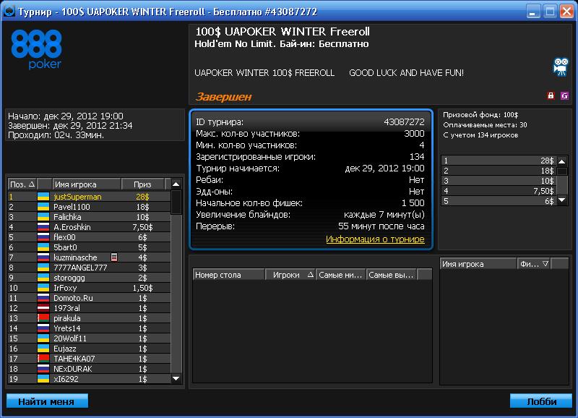
Task: Click the prize list scrollbar down arrow
Action: click(x=562, y=200)
